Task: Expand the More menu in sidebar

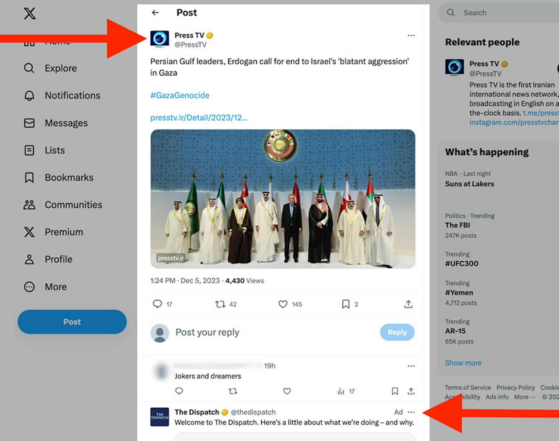Action: [45, 287]
